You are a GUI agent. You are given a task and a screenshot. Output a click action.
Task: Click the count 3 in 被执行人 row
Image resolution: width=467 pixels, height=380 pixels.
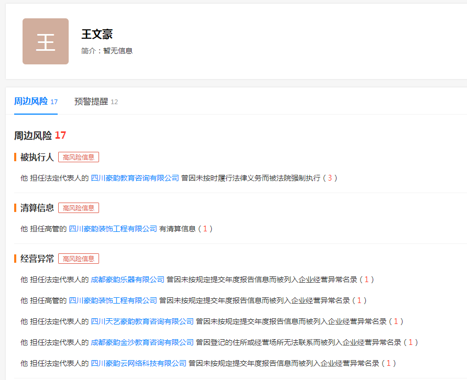pyautogui.click(x=330, y=178)
